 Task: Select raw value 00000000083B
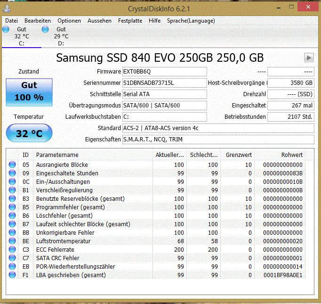[x=283, y=173]
